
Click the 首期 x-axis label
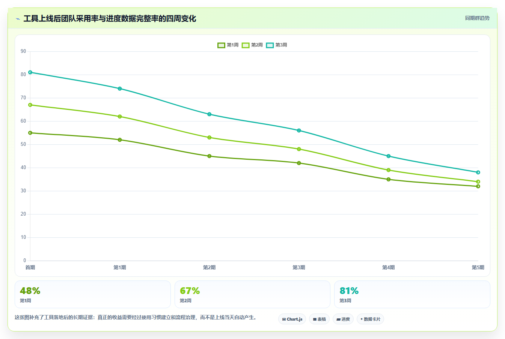click(30, 267)
